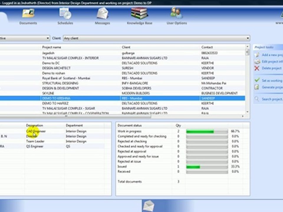Select TV MALAI SUGAR COMPLEX - SUGAR project
The width and height of the screenshot is (283, 212).
click(x=122, y=108)
